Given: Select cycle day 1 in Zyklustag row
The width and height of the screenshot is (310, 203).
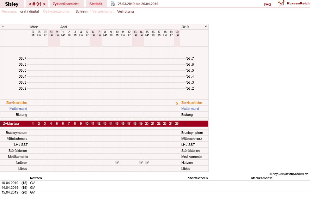Looking at the screenshot, I should [33, 123].
